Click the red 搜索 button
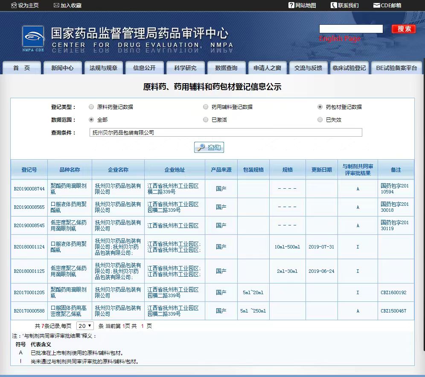Image resolution: width=425 pixels, height=377 pixels. click(x=404, y=29)
